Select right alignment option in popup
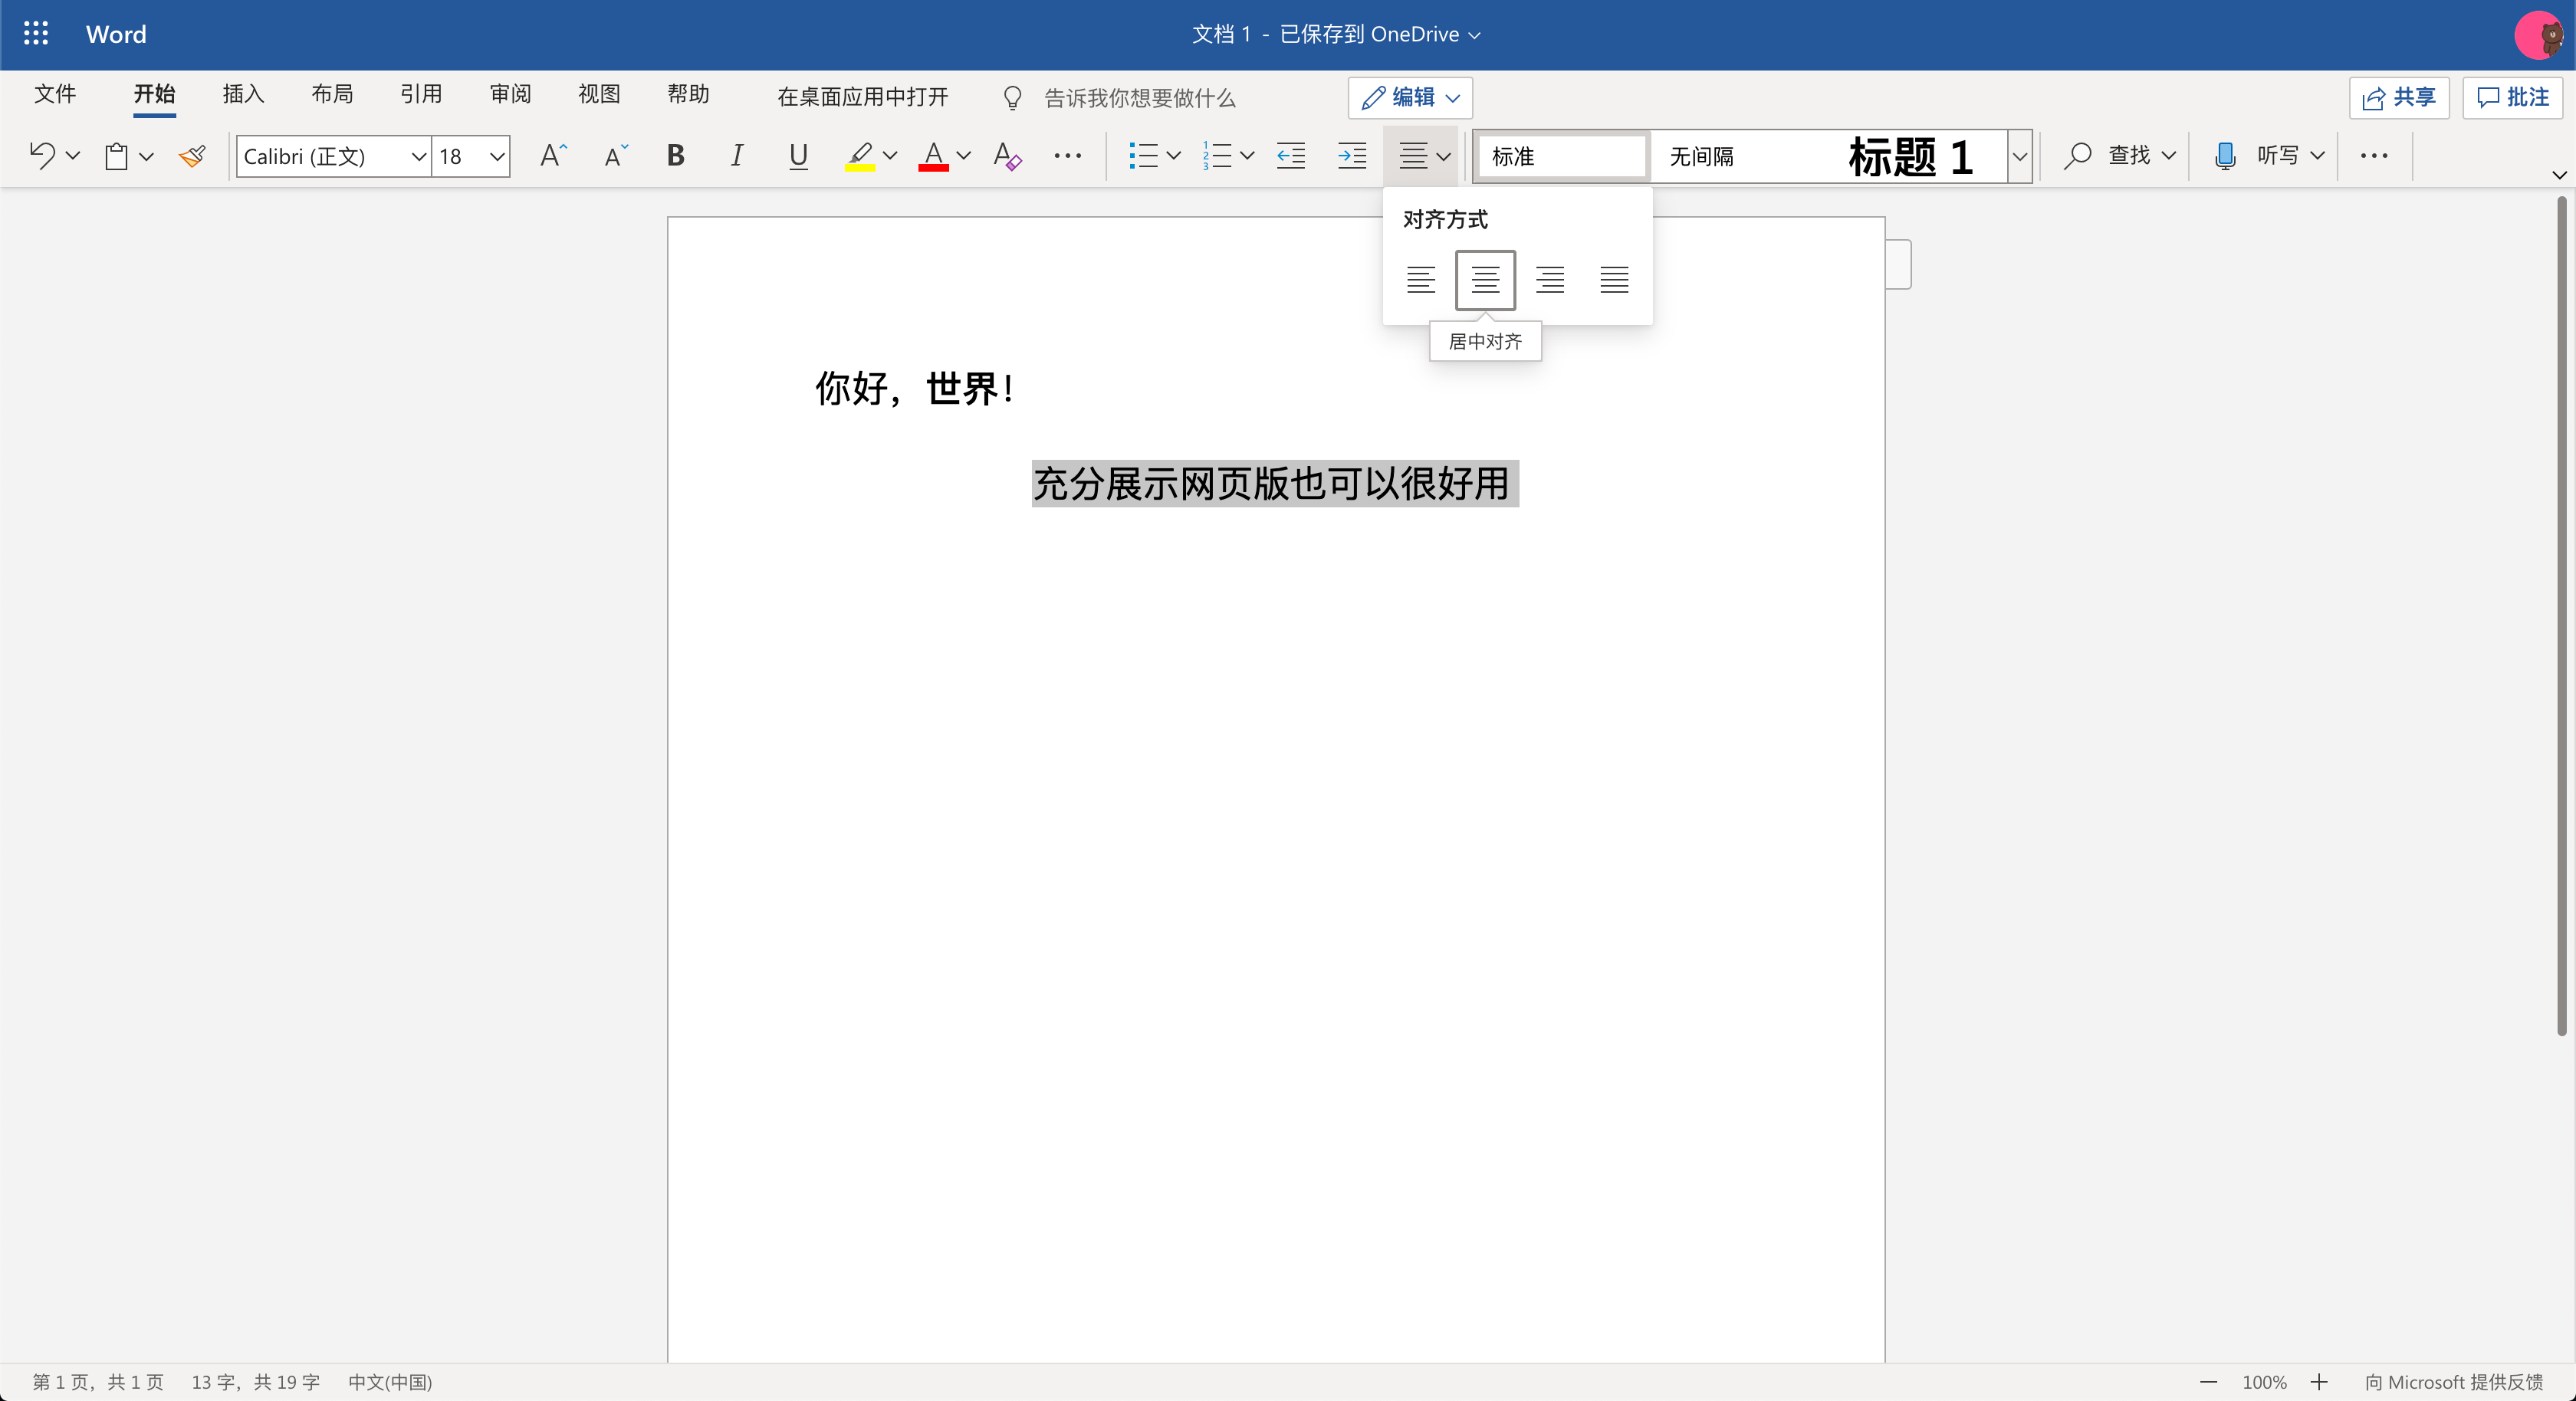The width and height of the screenshot is (2576, 1401). (x=1549, y=280)
